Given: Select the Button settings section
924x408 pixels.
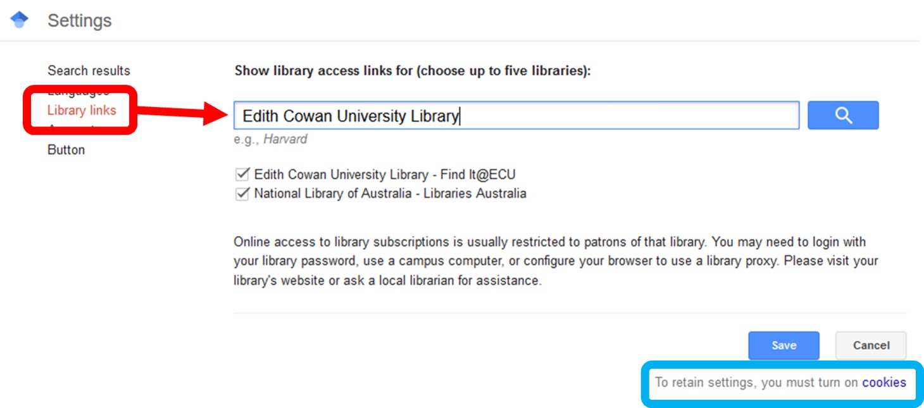Looking at the screenshot, I should 66,149.
